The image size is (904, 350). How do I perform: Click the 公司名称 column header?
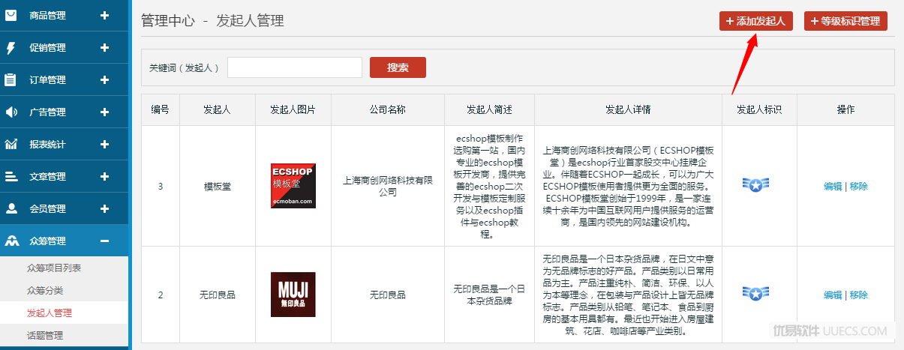(388, 109)
